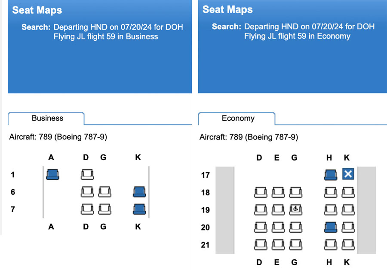The width and height of the screenshot is (387, 270).
Task: Select economy seat 18E
Action: coord(278,192)
